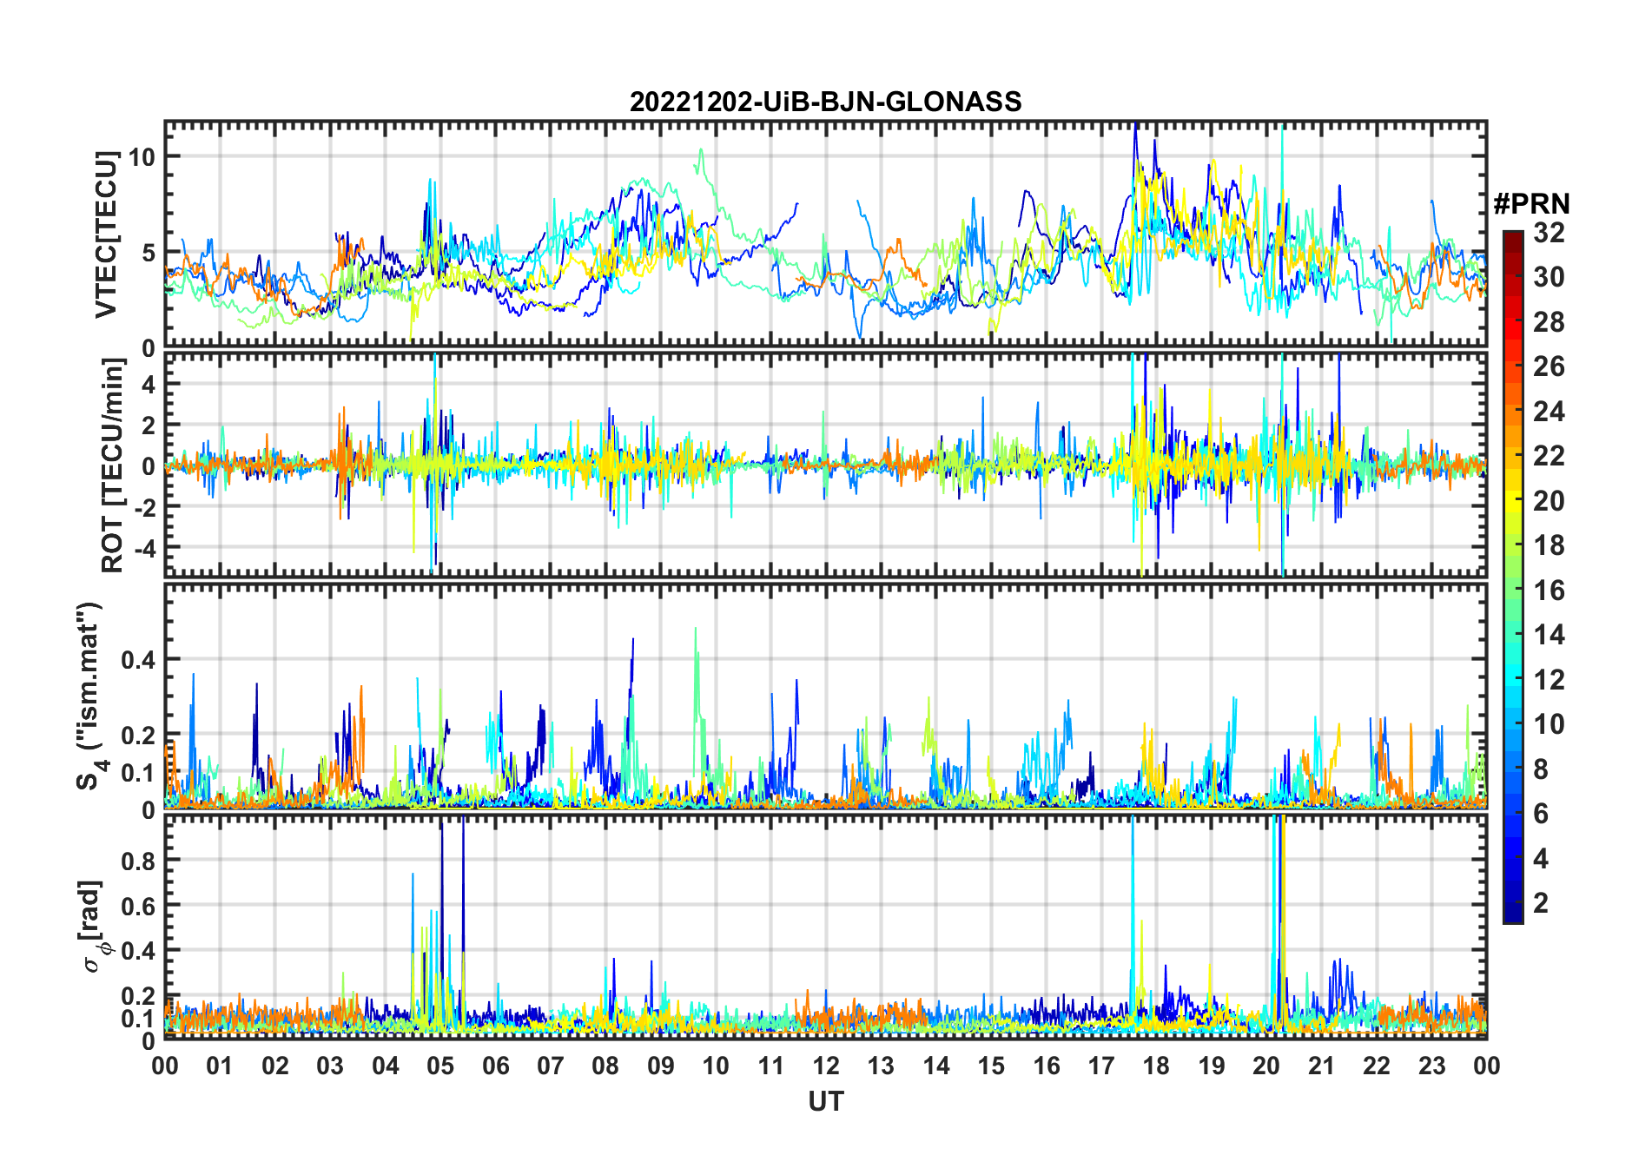Click x-axis hour label 11
The height and width of the screenshot is (1155, 1652).
coord(771,1066)
